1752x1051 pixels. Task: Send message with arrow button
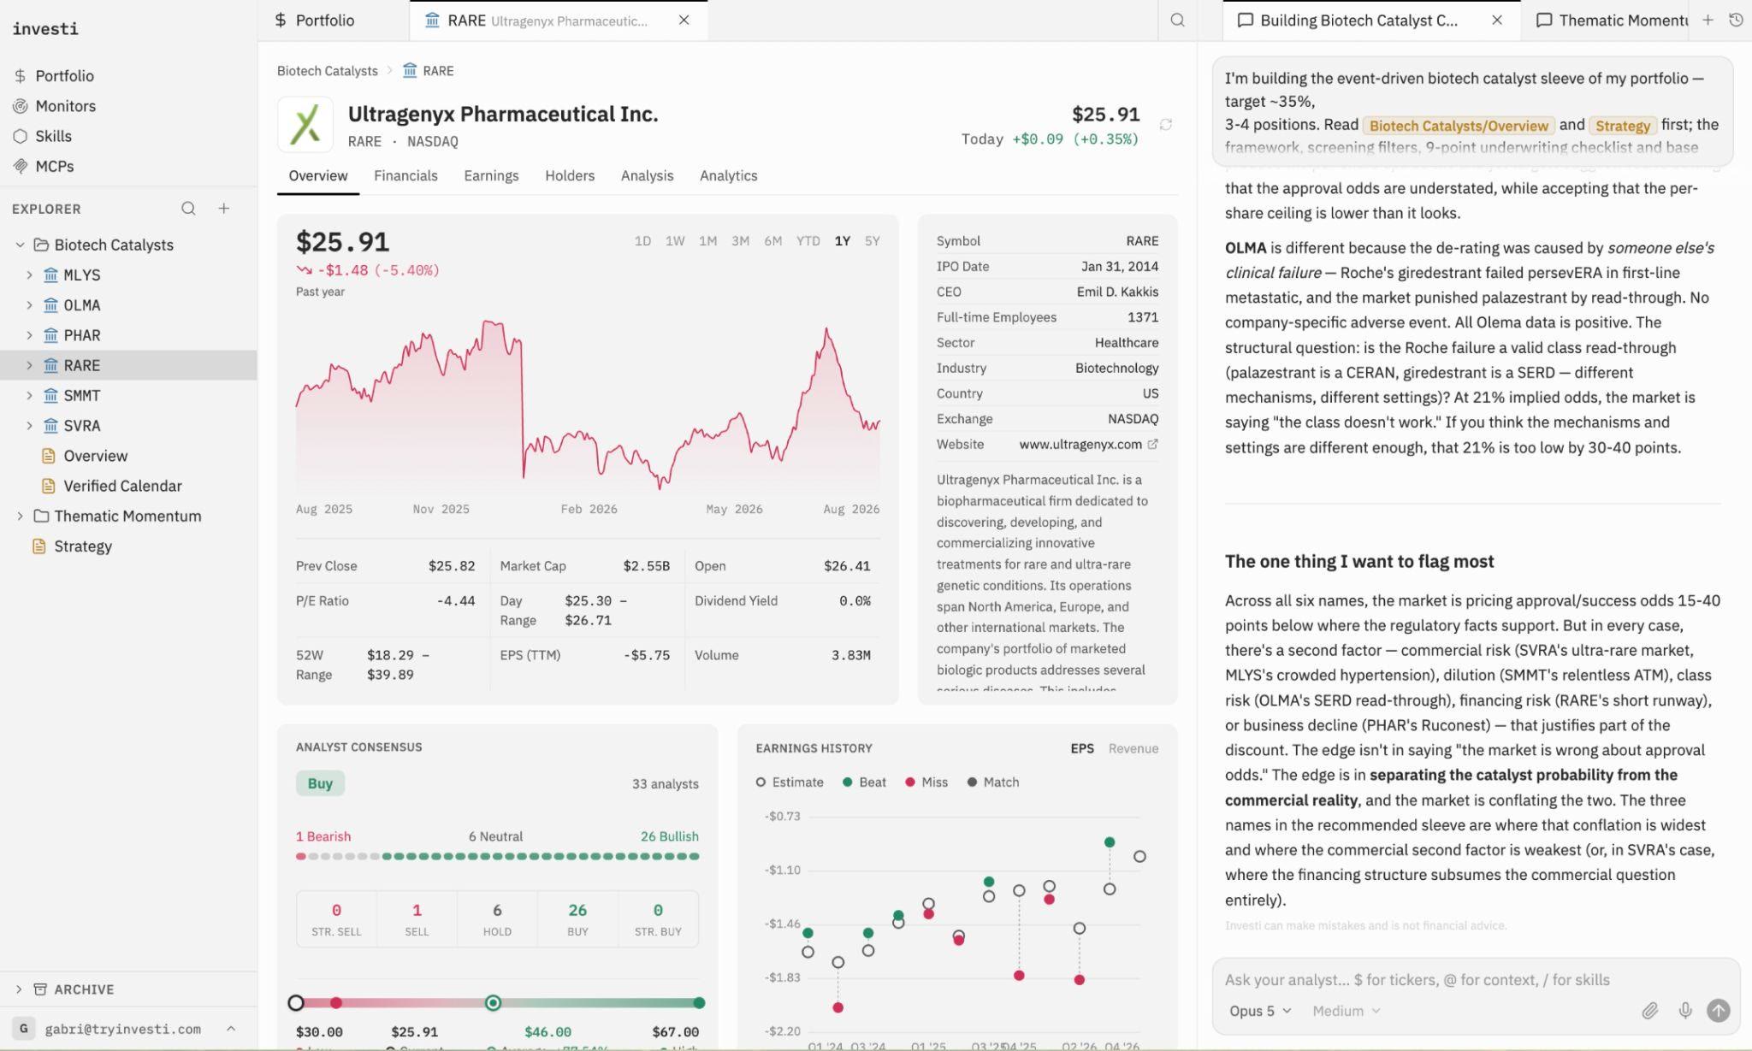[x=1718, y=1011]
